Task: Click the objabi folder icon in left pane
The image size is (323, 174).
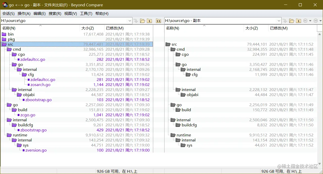Action: point(19,95)
